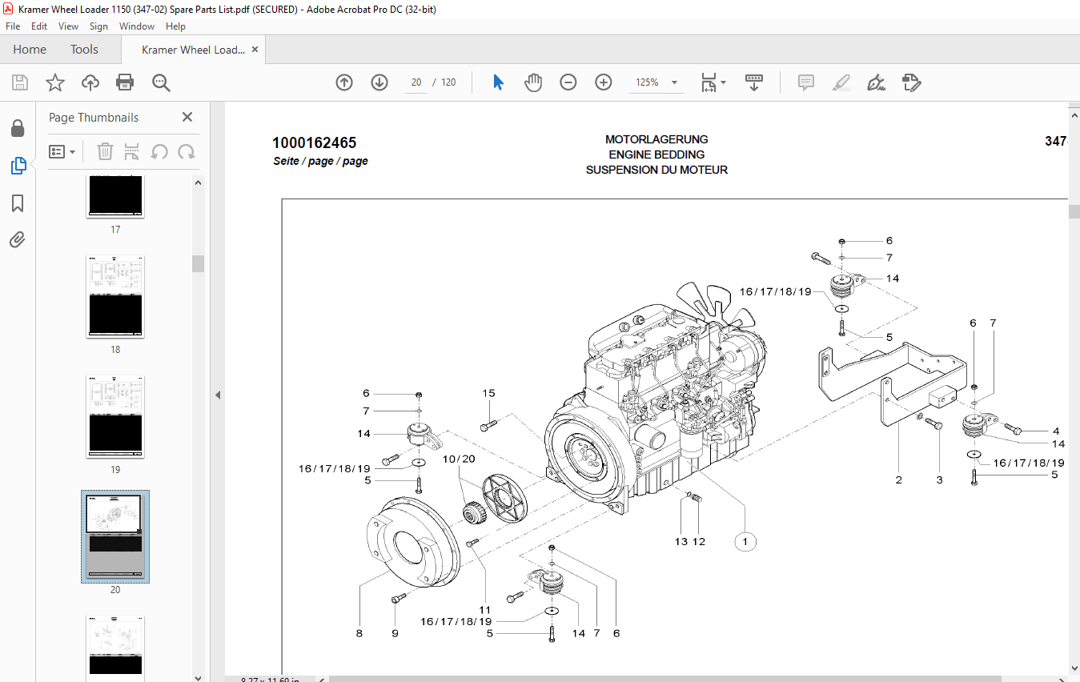Screen dimensions: 1080x682
Task: Select page 17 thumbnail
Action: pyautogui.click(x=115, y=197)
